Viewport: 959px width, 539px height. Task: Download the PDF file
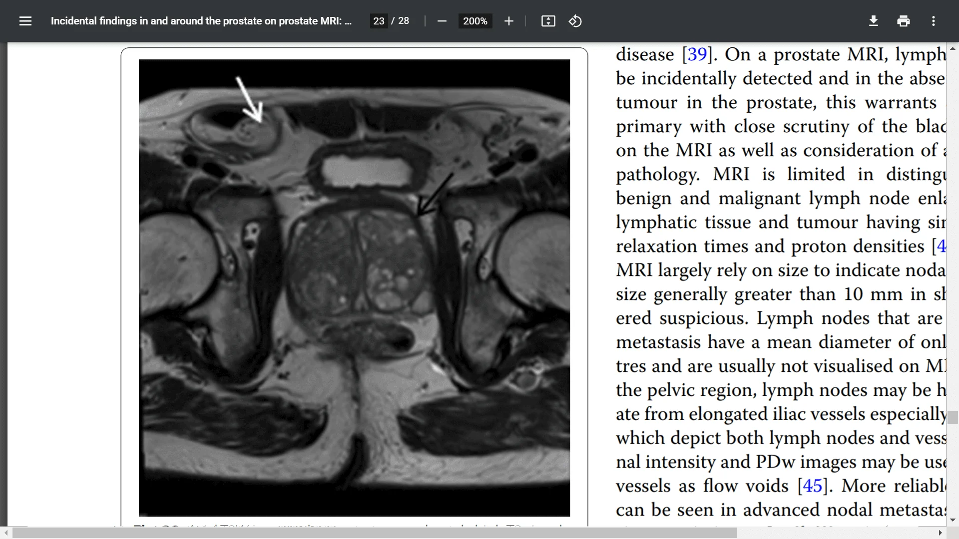873,21
